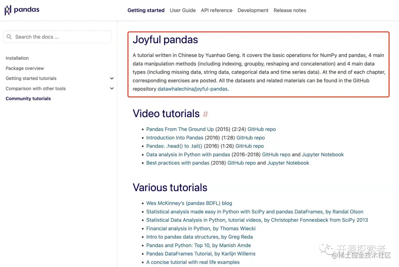Viewport: 399px width, 267px height.
Task: Open the User Guide tab
Action: (x=183, y=10)
